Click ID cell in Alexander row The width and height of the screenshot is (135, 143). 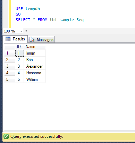tap(19, 66)
